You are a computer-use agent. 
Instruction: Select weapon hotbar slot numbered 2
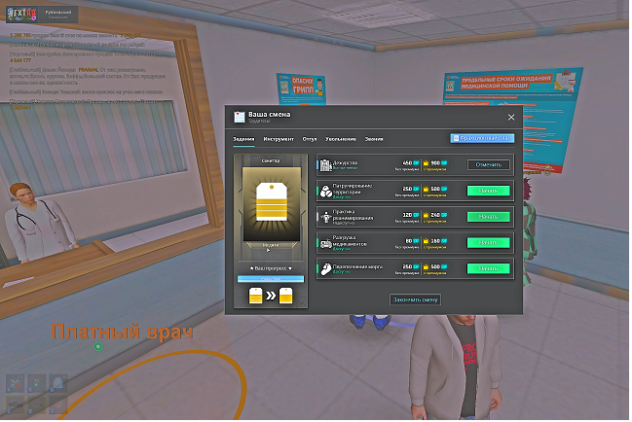tap(37, 405)
